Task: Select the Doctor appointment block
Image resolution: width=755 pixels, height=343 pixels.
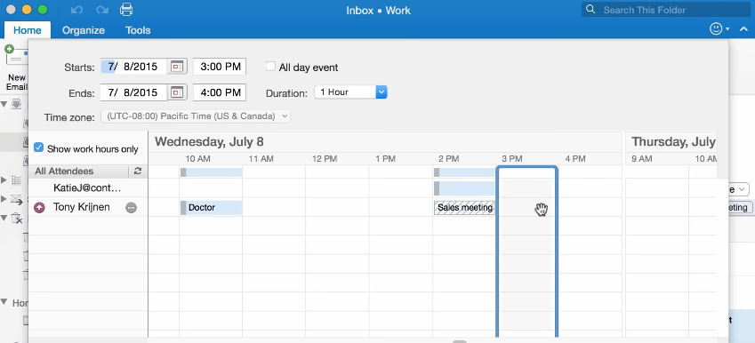Action: (211, 208)
